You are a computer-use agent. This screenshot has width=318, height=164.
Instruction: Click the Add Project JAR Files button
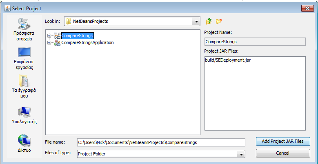283,142
